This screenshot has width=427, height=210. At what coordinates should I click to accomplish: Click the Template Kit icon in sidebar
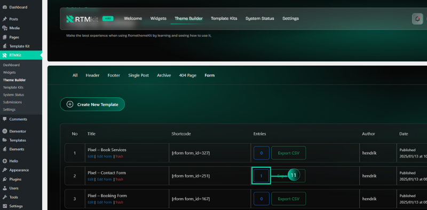[5, 46]
